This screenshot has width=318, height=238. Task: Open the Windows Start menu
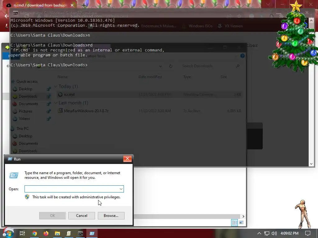pyautogui.click(x=8, y=233)
